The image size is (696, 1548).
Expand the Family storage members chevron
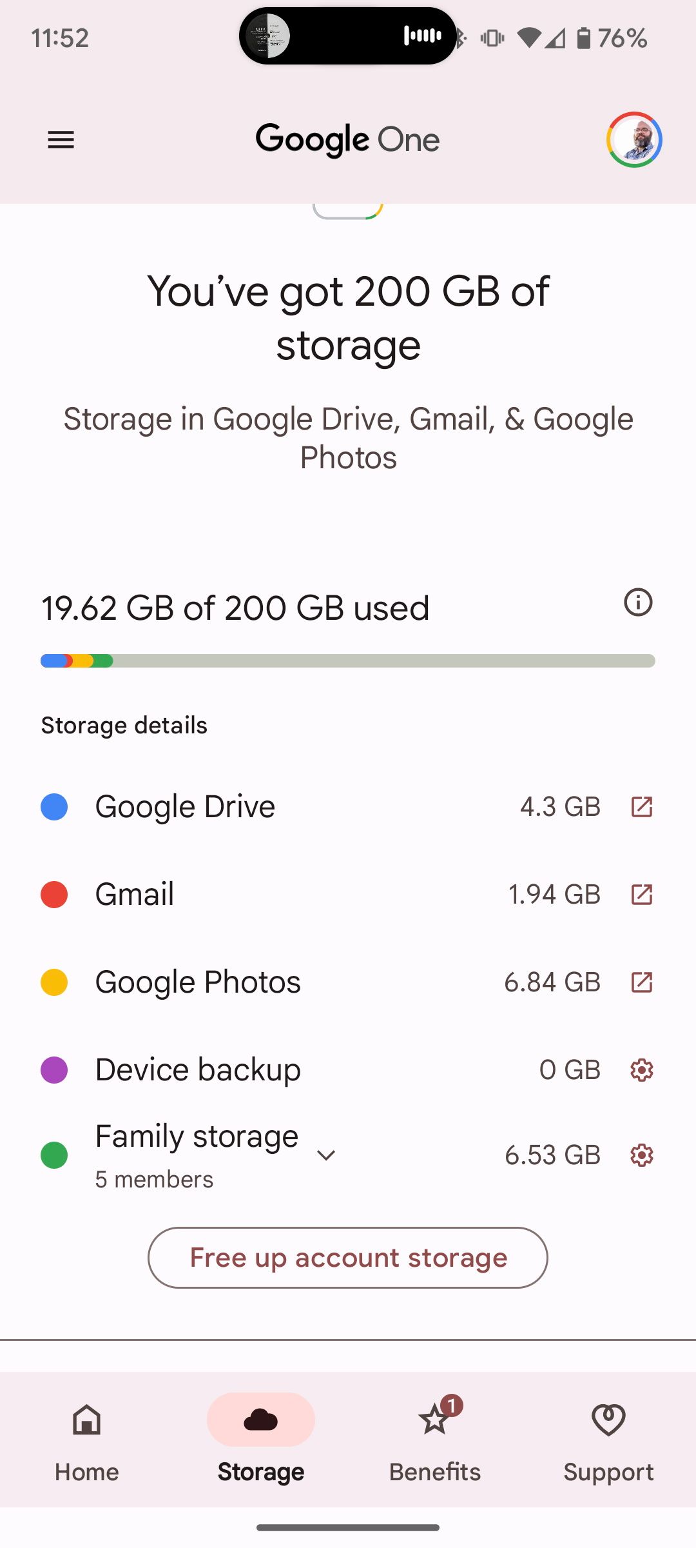(x=327, y=1155)
